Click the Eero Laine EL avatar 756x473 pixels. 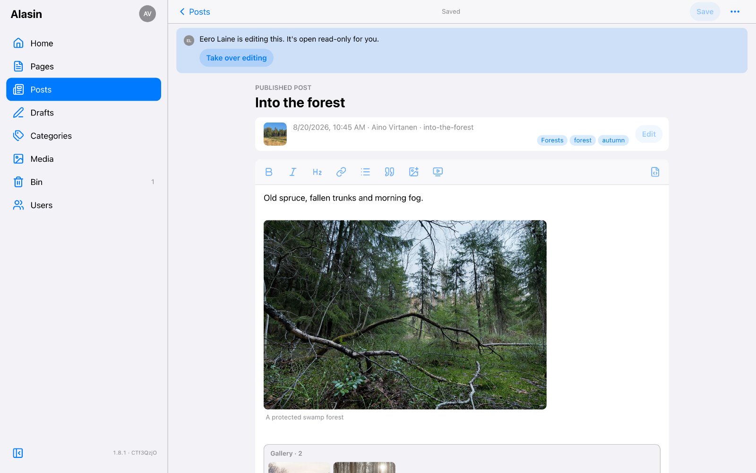[x=189, y=41]
